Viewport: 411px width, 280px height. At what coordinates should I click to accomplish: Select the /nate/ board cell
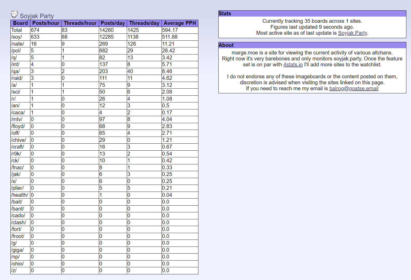[x=17, y=44]
